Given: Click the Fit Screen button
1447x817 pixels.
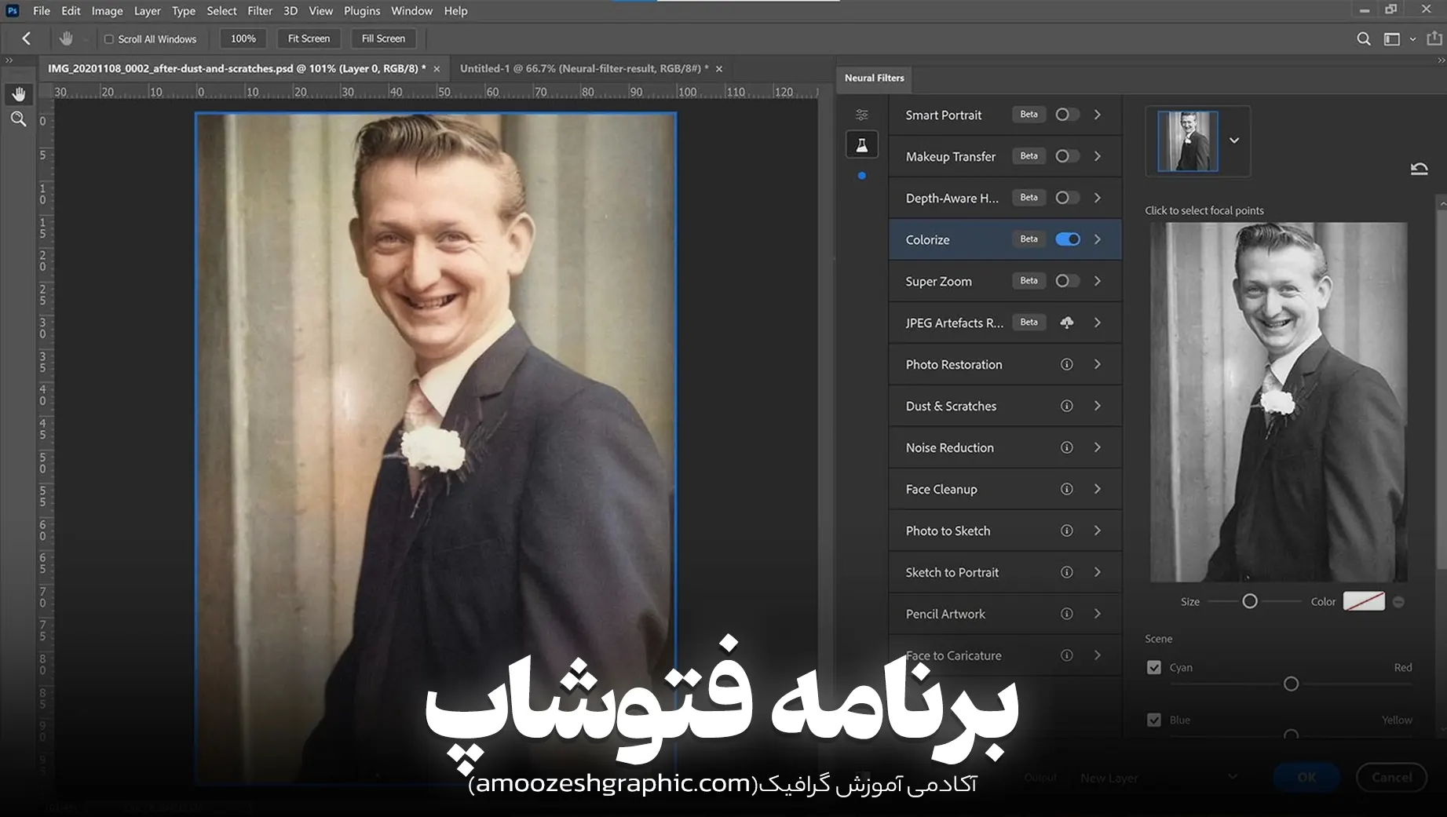Looking at the screenshot, I should point(309,38).
